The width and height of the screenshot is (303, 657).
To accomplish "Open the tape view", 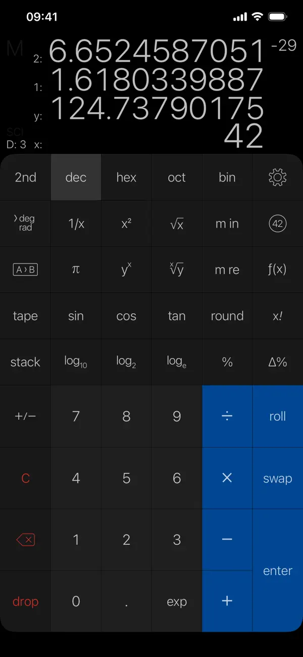I will click(x=25, y=316).
